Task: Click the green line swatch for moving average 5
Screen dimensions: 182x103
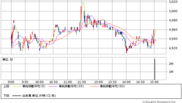Action: point(17,86)
